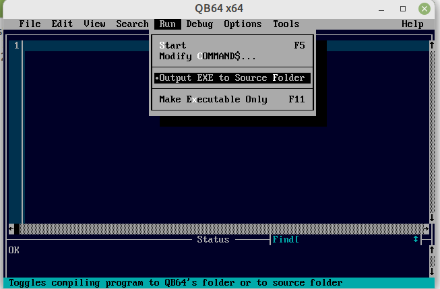Choose Start in the Run menu

[x=232, y=45]
